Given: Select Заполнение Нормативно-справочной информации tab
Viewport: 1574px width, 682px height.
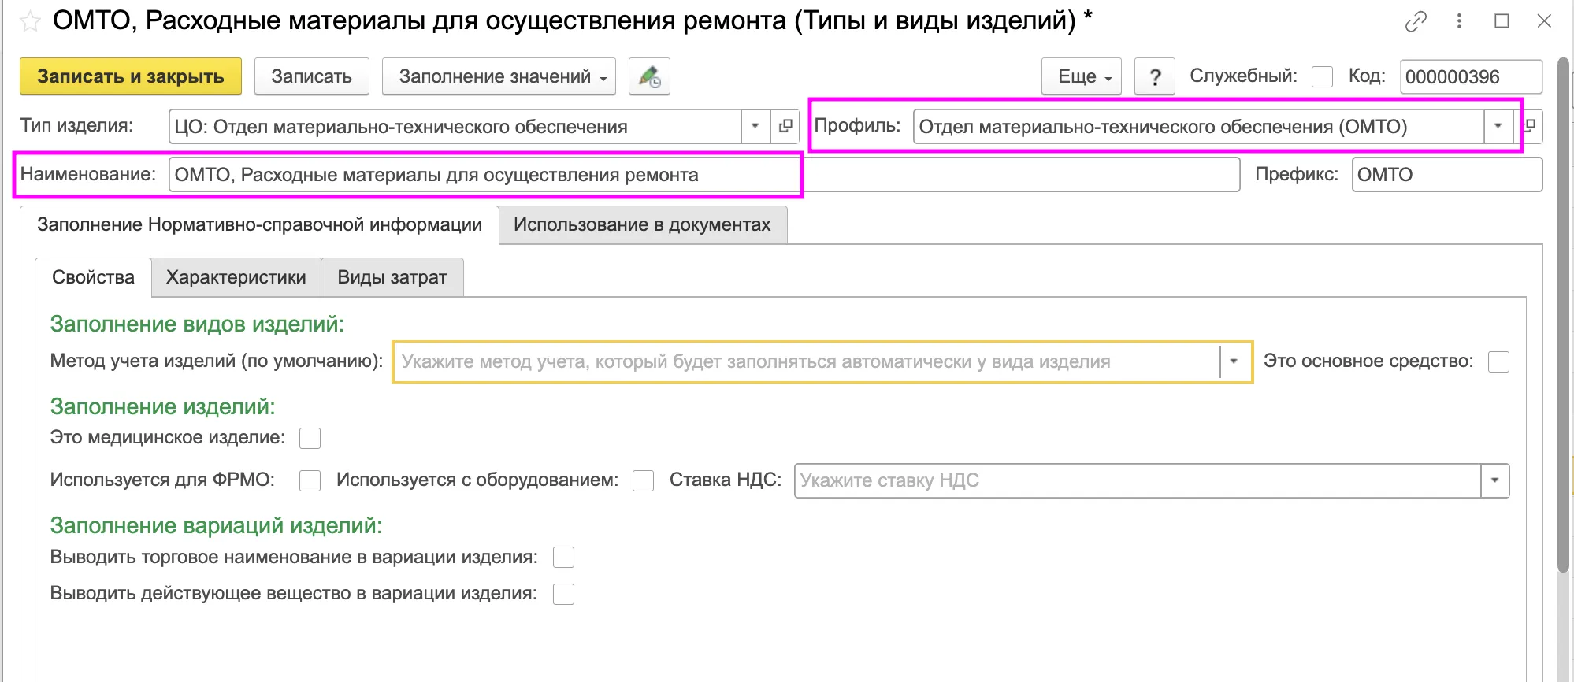Looking at the screenshot, I should pos(259,224).
